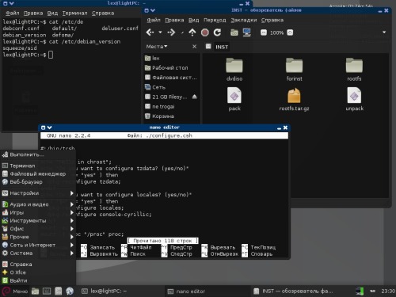Open the 21 GB Filesystem volume
The image size is (396, 297).
167,97
